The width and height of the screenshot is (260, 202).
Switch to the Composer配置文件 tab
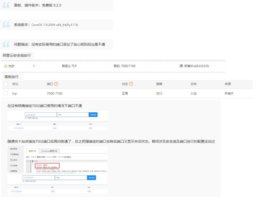(49, 151)
